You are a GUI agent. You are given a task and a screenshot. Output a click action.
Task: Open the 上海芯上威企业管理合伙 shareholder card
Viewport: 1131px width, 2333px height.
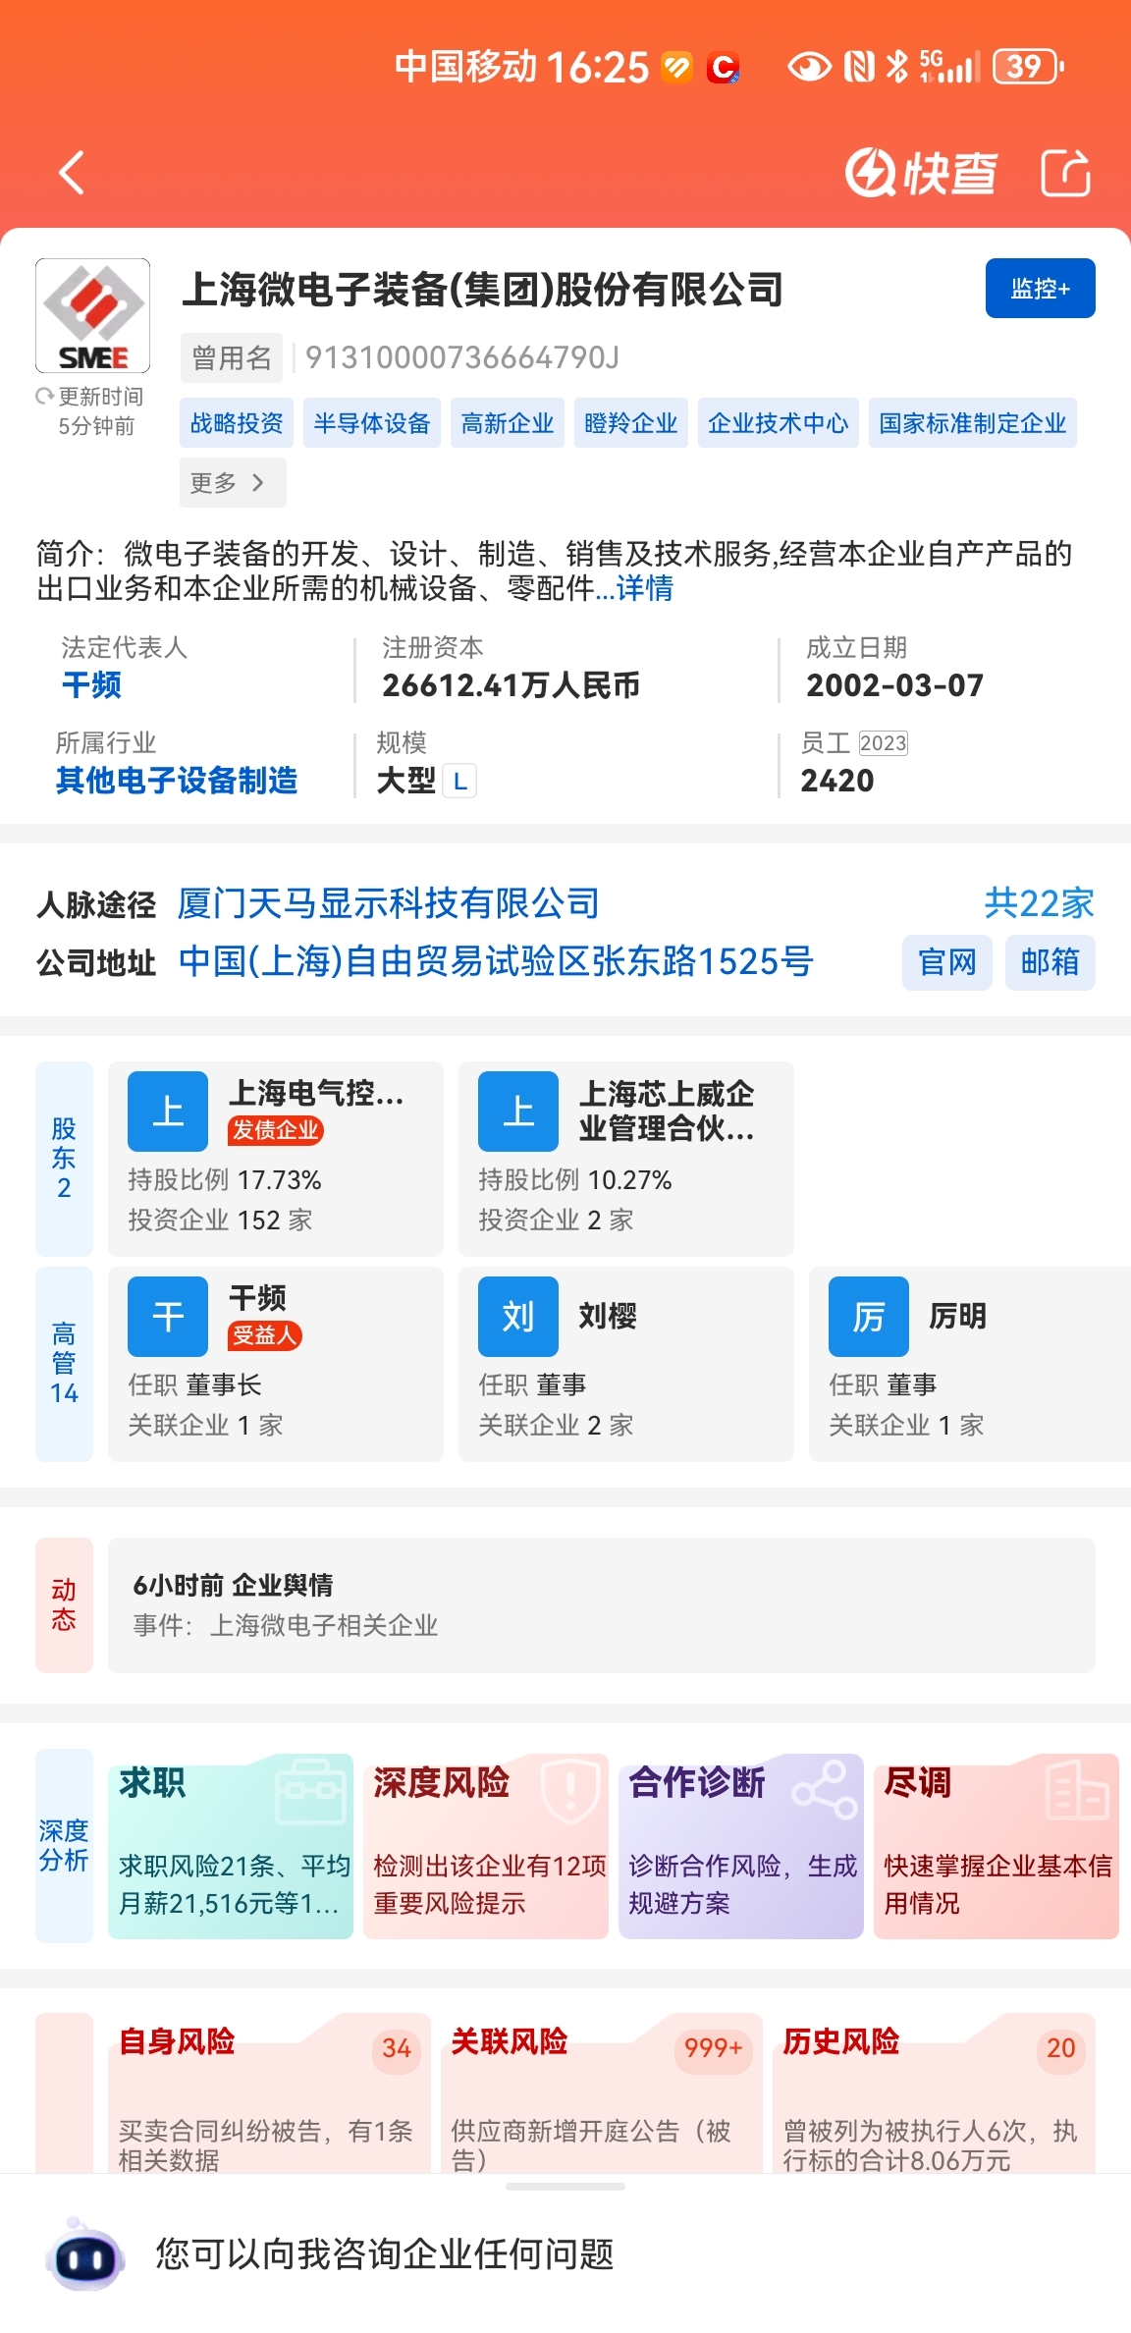pos(626,1159)
